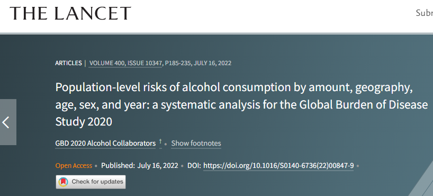
Task: Click the Check for updates button
Action: click(91, 182)
